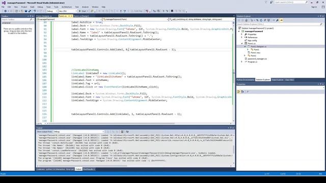Expand the References node
This screenshot has height=183, width=326.
coord(242,37)
